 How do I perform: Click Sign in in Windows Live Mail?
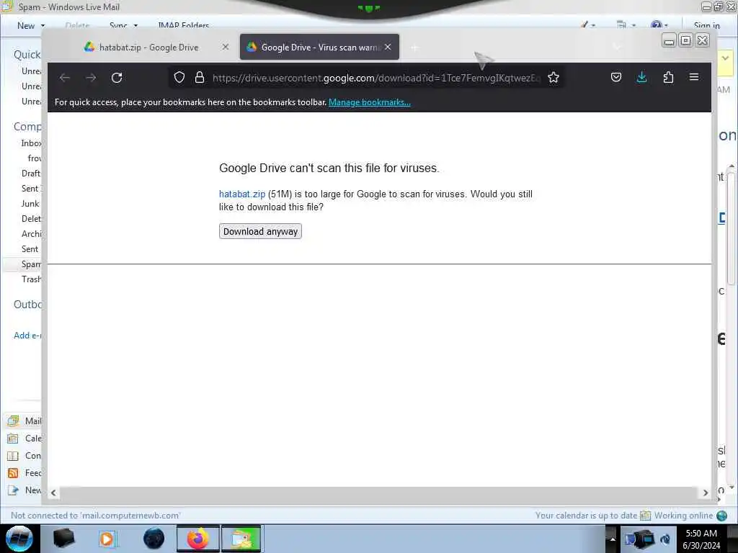706,26
